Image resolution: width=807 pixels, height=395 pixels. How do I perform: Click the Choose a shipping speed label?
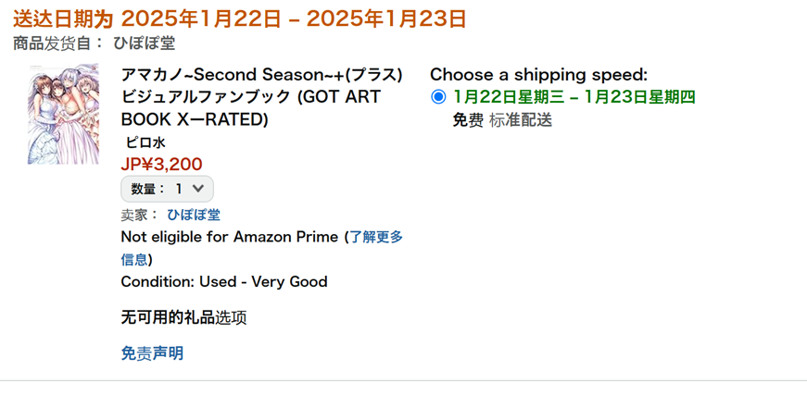(x=538, y=75)
